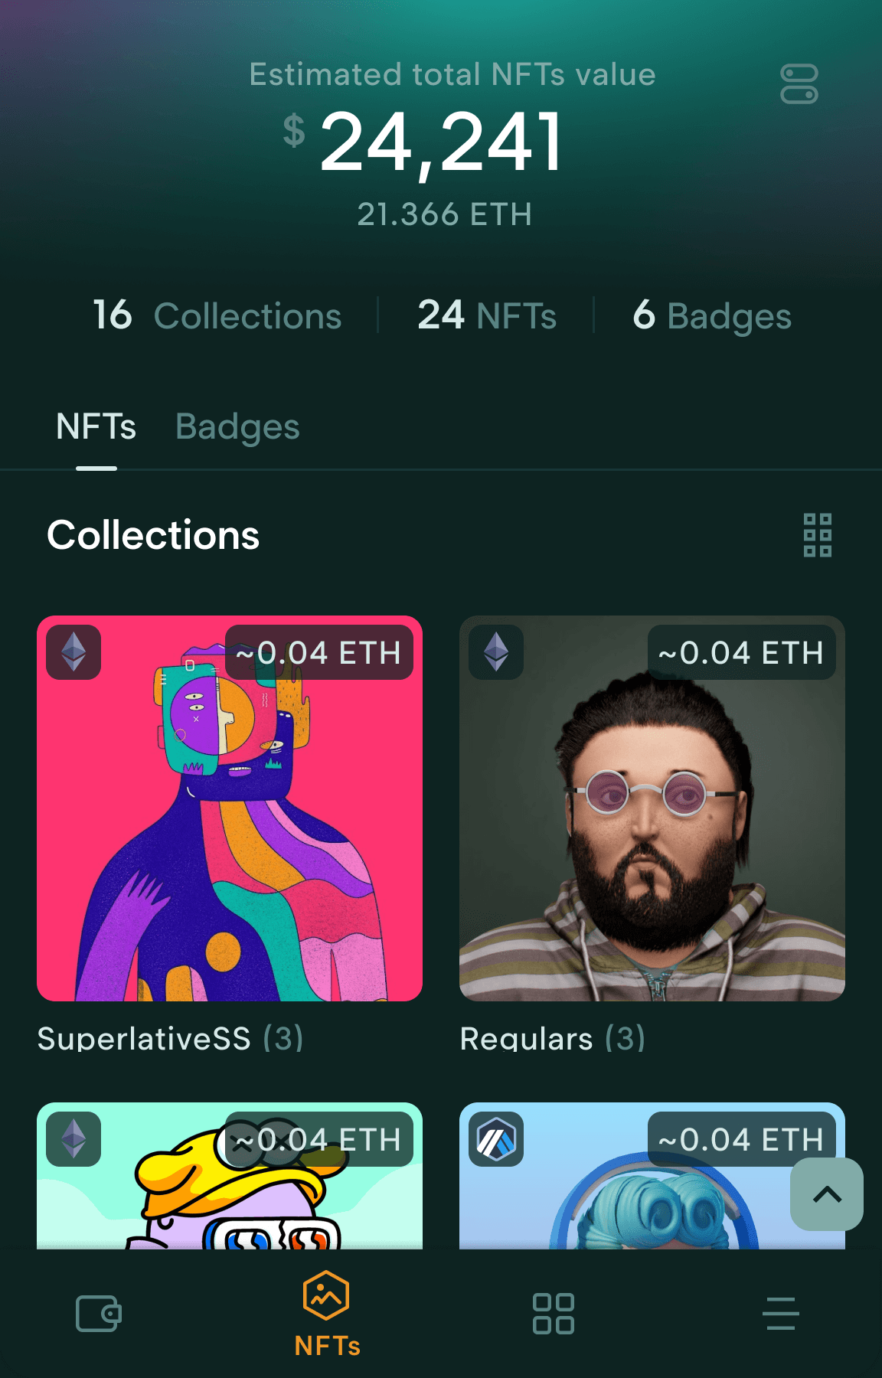This screenshot has height=1378, width=882.
Task: Tap the NFTs icon in bottom bar
Action: click(x=327, y=1314)
